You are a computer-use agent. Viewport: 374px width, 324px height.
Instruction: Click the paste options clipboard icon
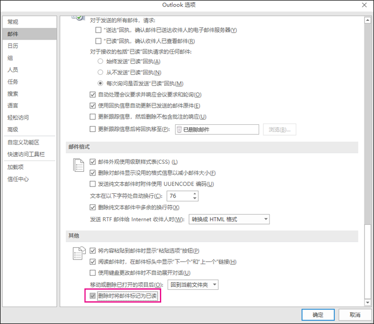point(79,253)
